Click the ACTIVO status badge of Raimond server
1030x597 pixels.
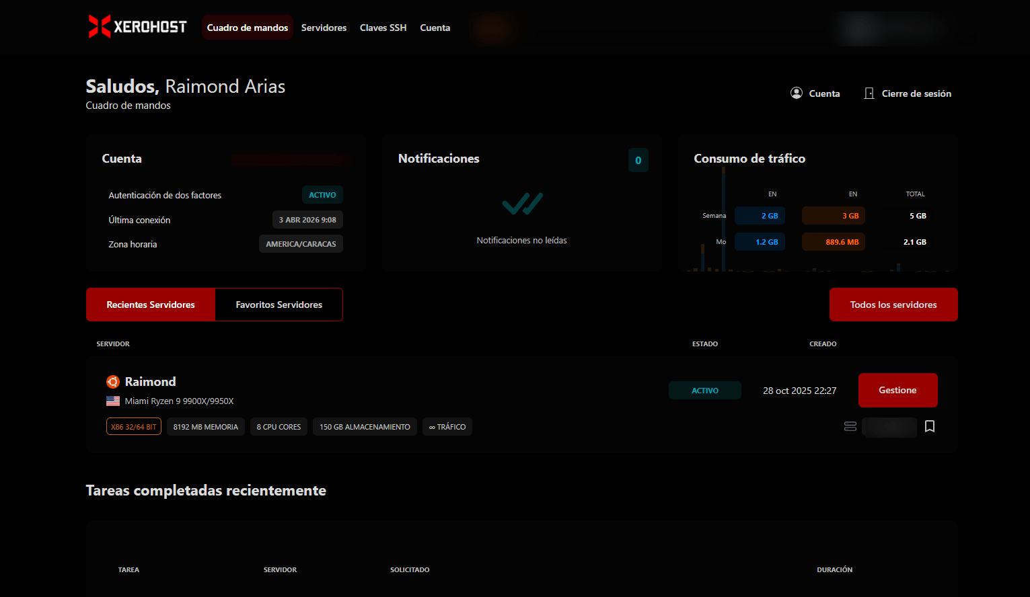pyautogui.click(x=705, y=391)
